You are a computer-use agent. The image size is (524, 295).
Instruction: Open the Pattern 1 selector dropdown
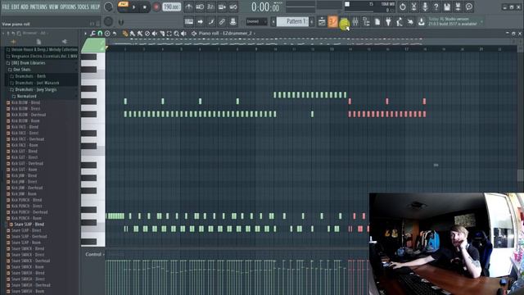[292, 22]
